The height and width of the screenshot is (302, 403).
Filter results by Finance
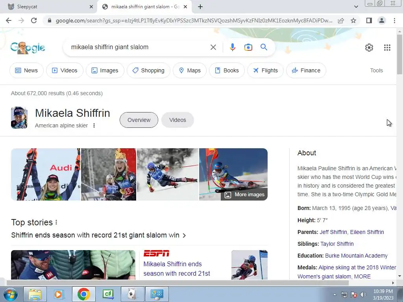point(306,70)
